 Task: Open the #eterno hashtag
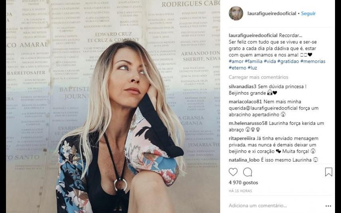237,68
